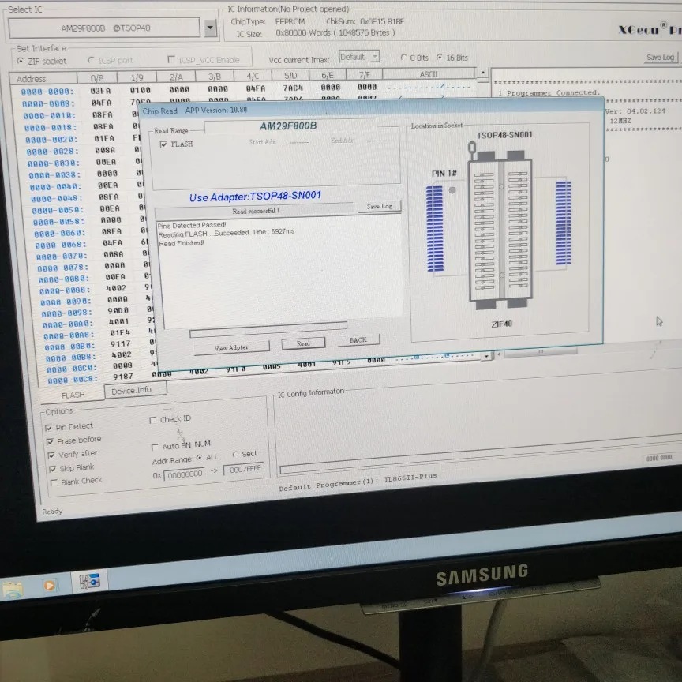Select ZIF socket interface radio

pyautogui.click(x=20, y=61)
